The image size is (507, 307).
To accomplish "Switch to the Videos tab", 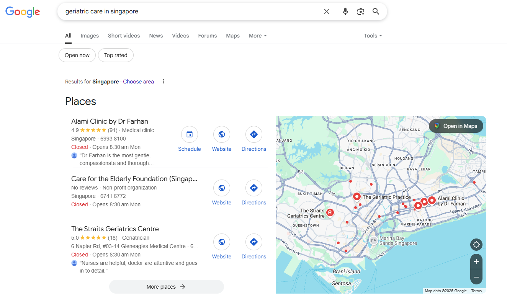I will 180,36.
